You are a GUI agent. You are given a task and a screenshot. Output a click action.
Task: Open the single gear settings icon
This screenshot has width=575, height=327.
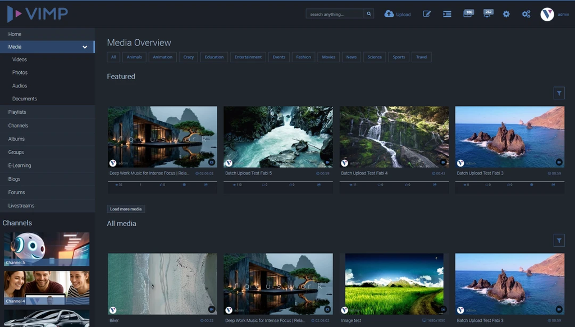click(x=506, y=14)
